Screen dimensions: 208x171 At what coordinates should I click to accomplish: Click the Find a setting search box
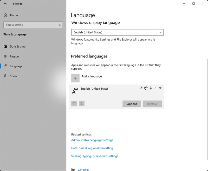(31, 25)
